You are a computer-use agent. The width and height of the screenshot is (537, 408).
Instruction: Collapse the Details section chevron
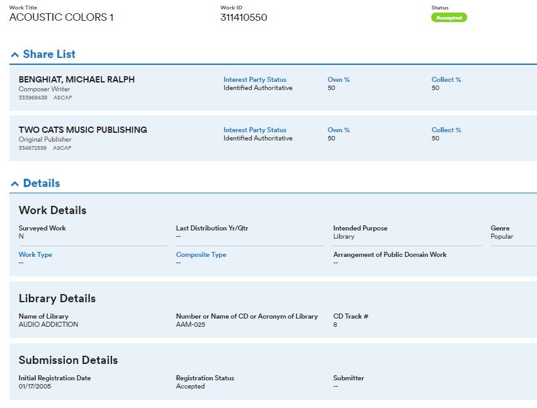click(14, 184)
